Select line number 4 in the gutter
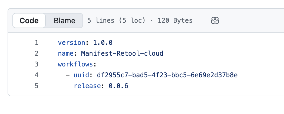The width and height of the screenshot is (284, 114). click(37, 75)
